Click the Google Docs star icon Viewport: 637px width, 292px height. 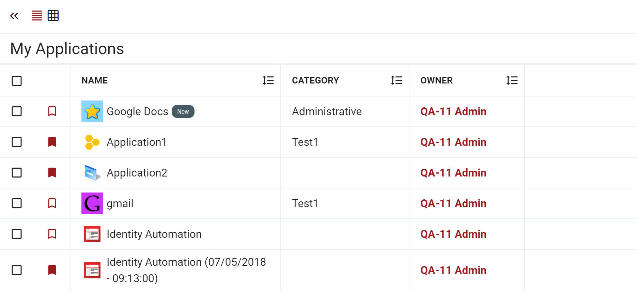(x=92, y=111)
